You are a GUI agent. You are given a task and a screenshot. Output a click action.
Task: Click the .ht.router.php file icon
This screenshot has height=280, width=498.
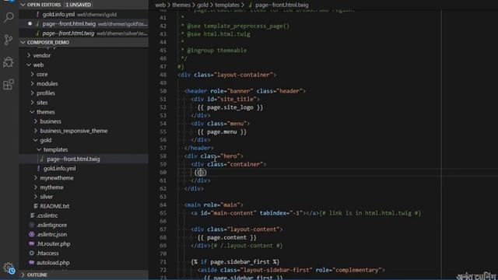click(31, 243)
